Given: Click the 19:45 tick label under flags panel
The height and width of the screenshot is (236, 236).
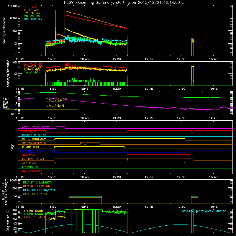Looking at the screenshot, I should pyautogui.click(x=213, y=177).
